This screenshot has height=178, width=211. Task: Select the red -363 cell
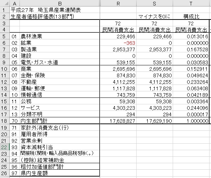118,43
